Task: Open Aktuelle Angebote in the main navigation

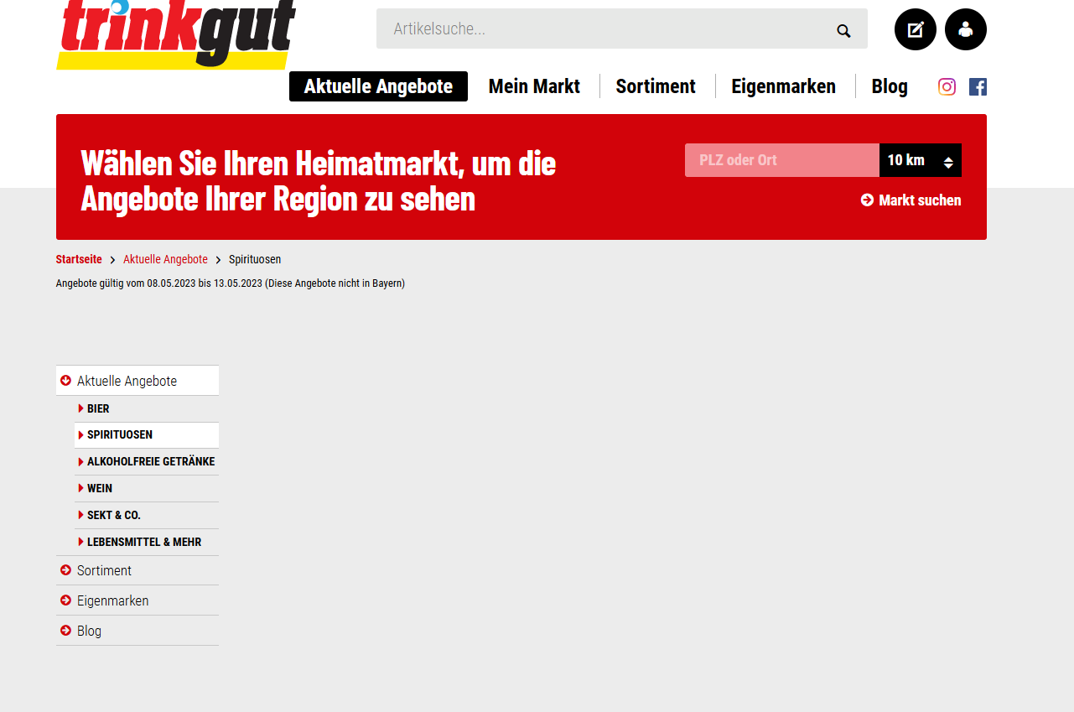Action: click(x=378, y=86)
